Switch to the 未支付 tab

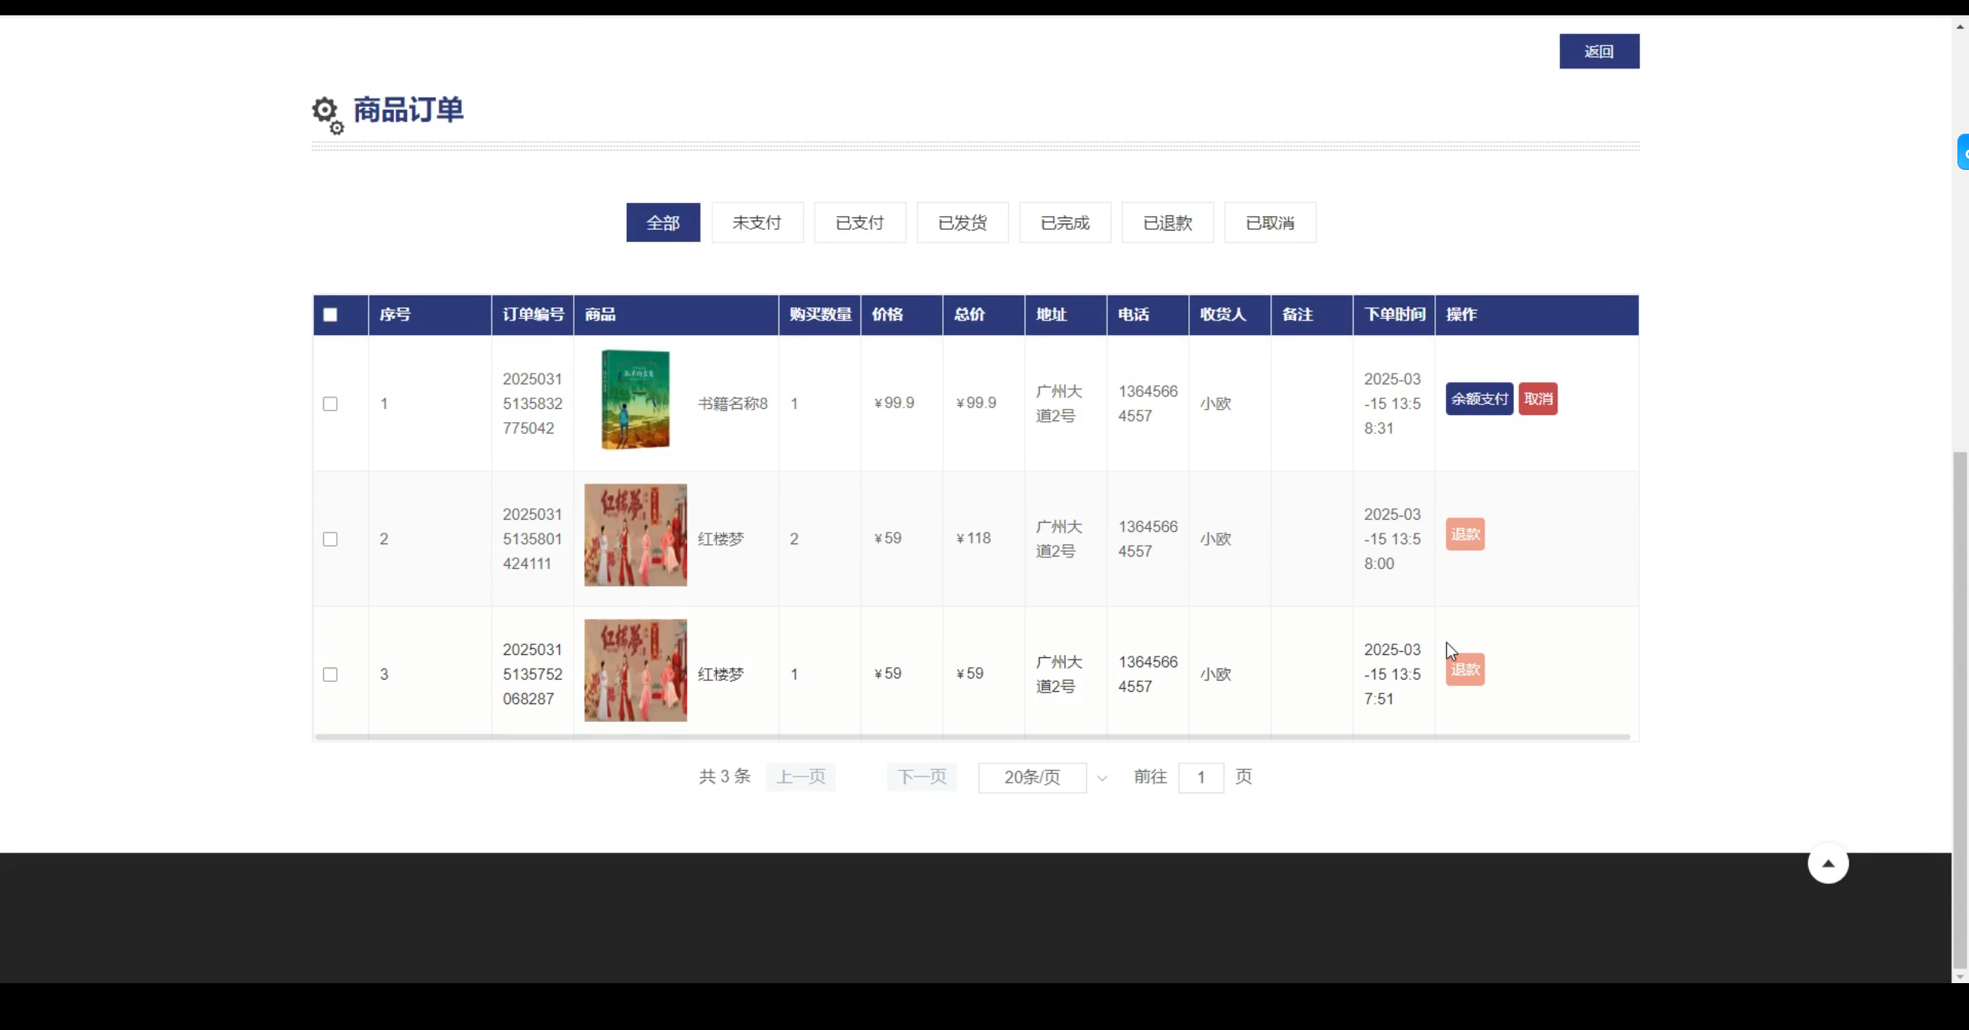(757, 223)
